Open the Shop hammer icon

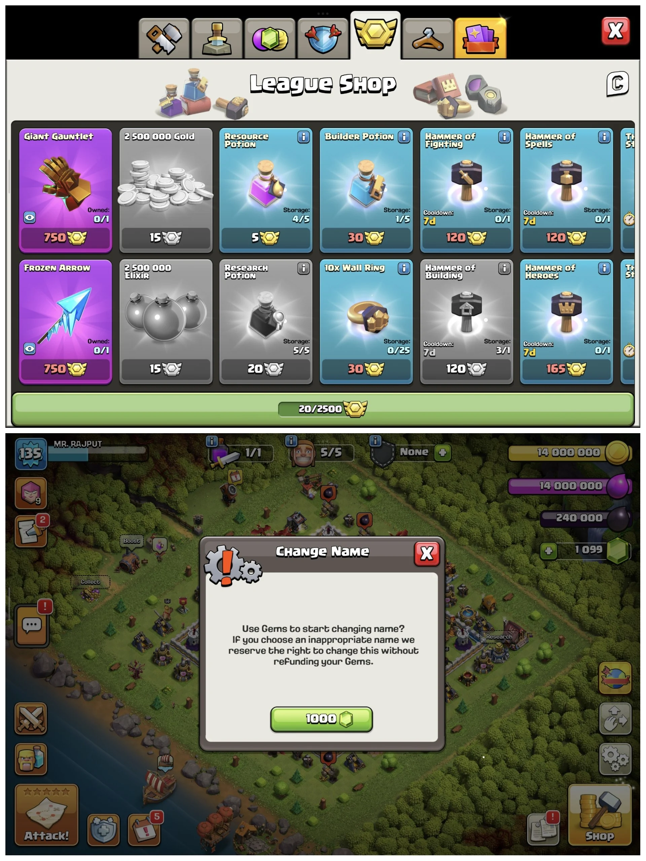600,815
